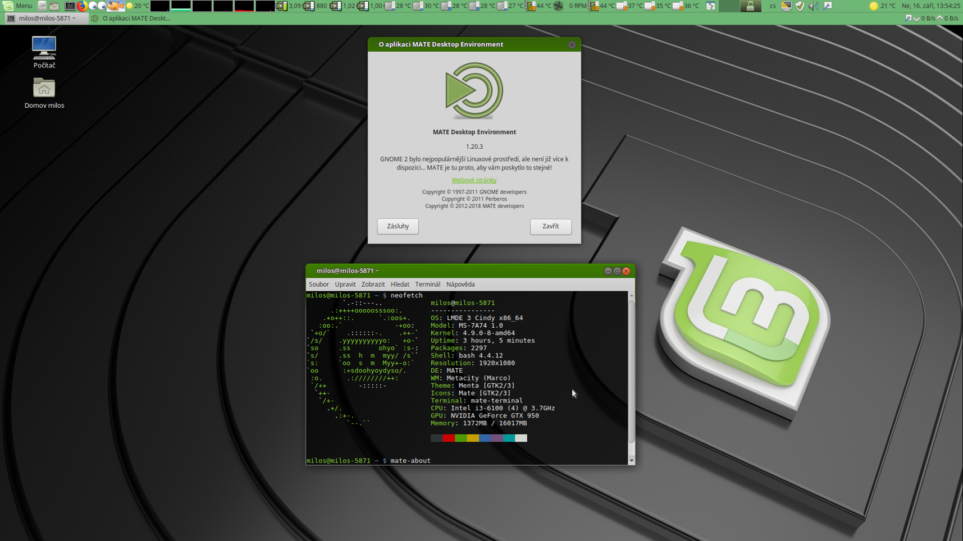Open the Webové stránky link

(474, 180)
